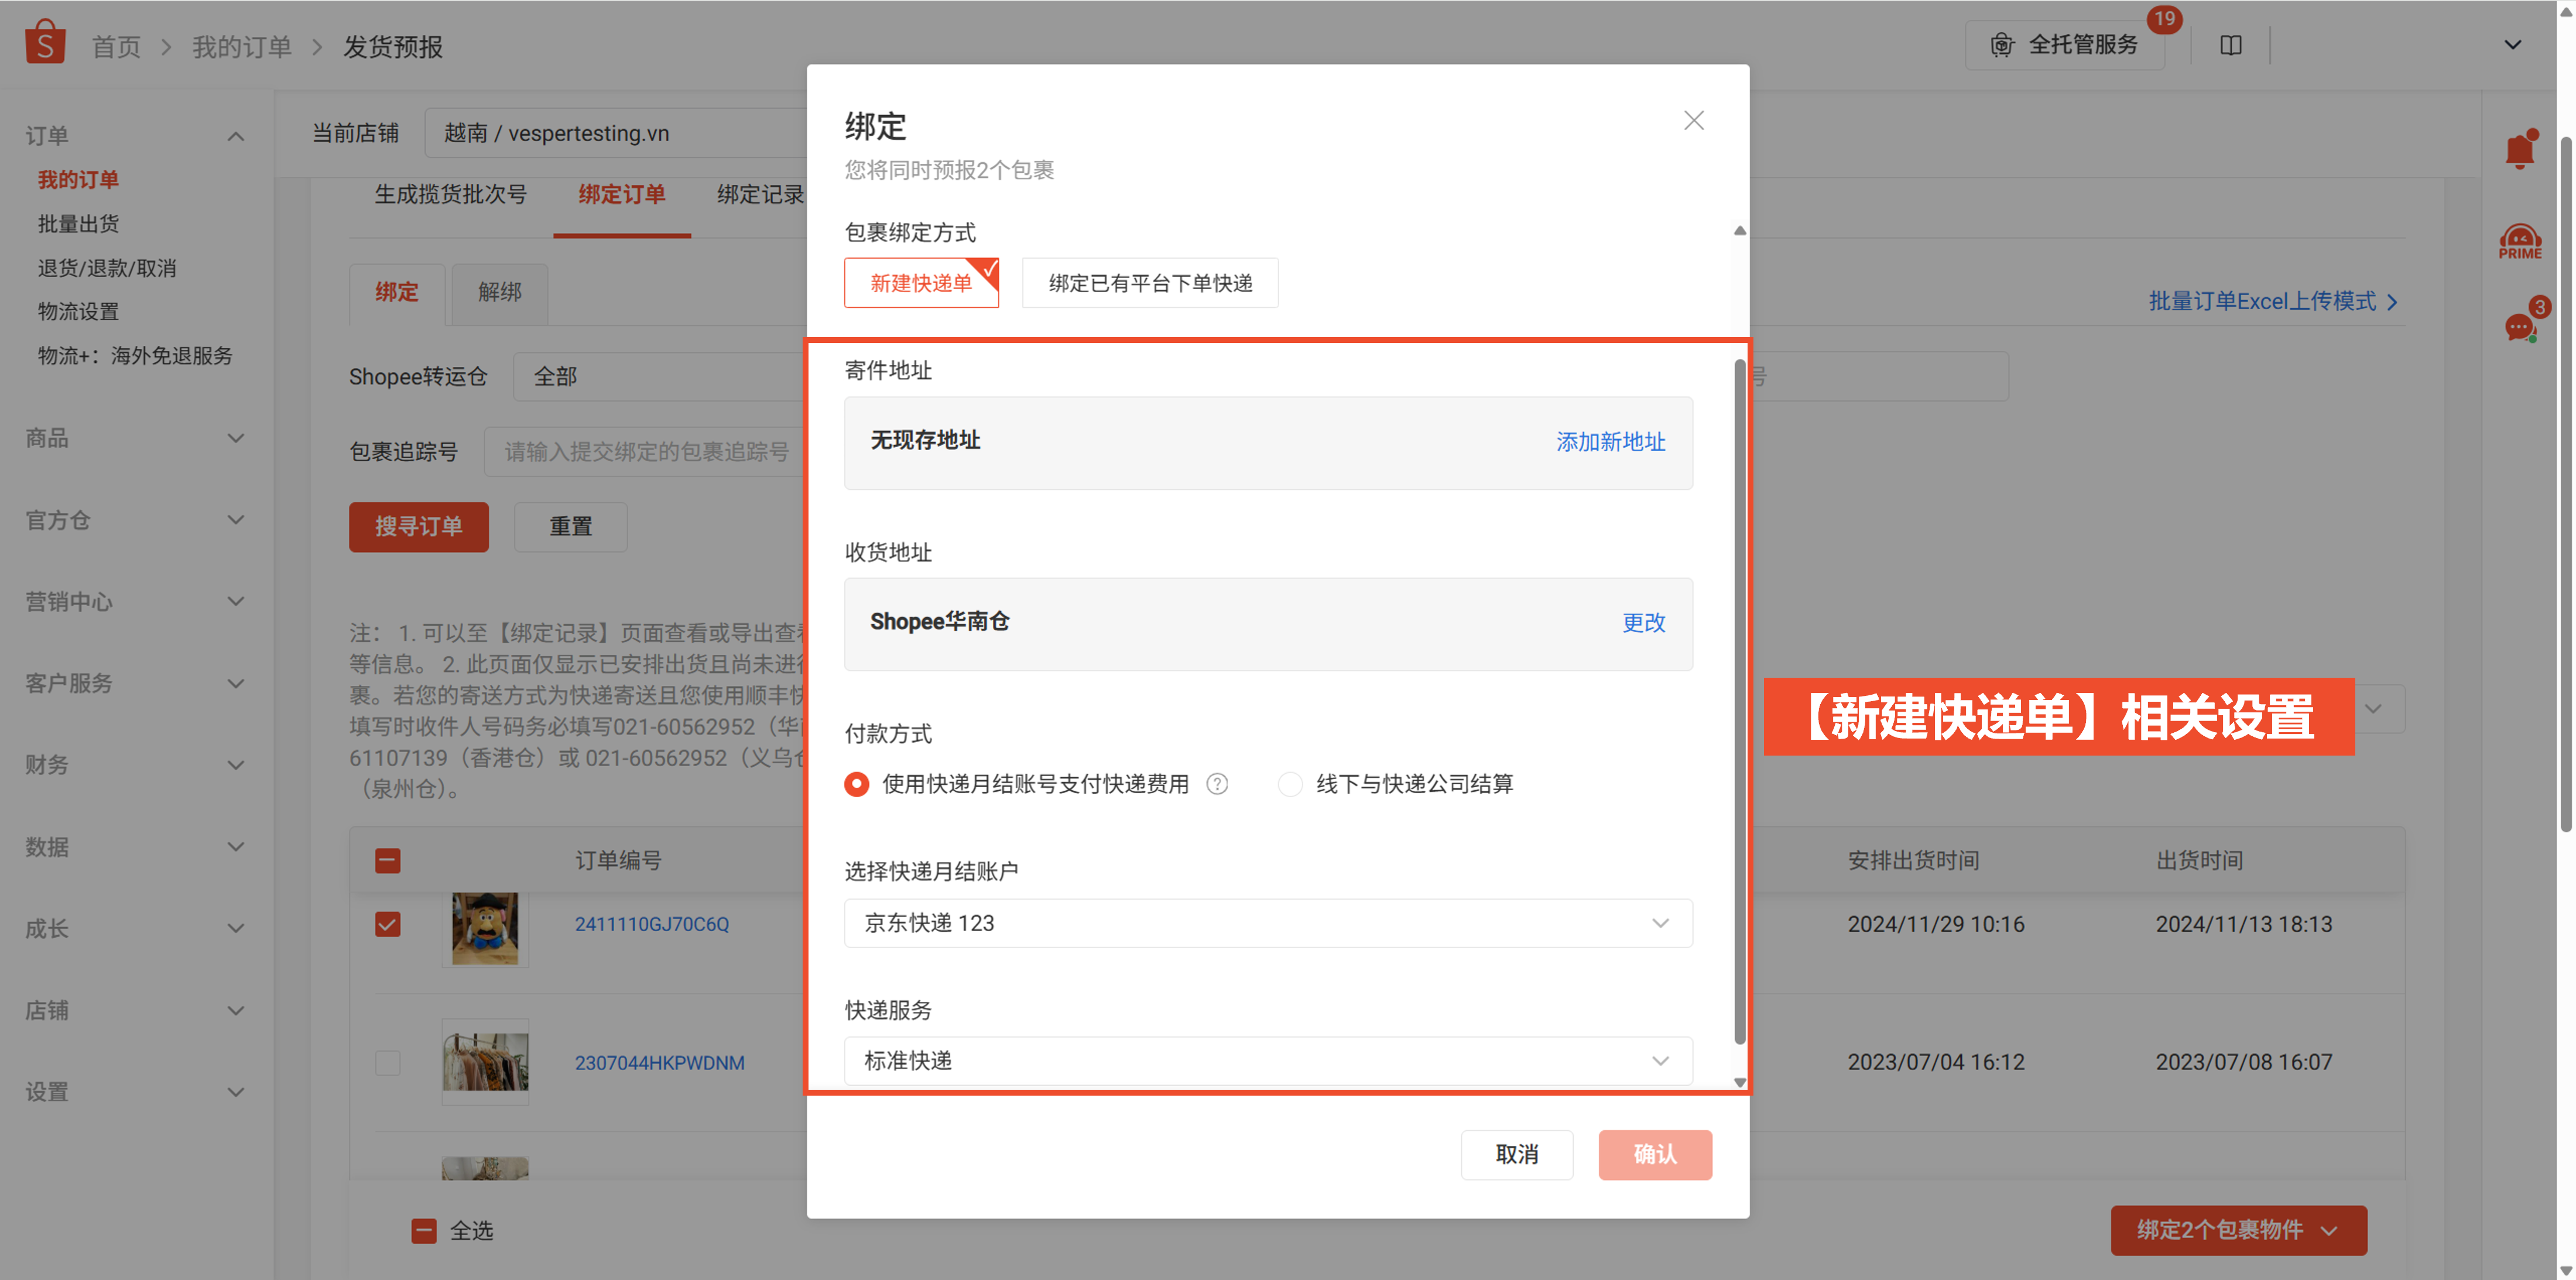2576x1280 pixels.
Task: Choose 绑定已有平台下单快递 binding method
Action: click(1150, 283)
